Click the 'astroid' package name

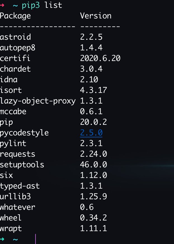pyautogui.click(x=15, y=37)
